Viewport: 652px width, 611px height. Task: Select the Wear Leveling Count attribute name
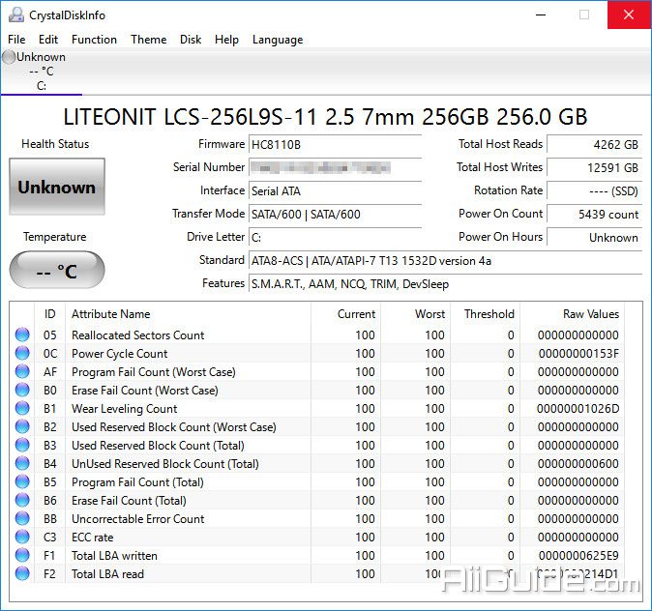pos(125,409)
